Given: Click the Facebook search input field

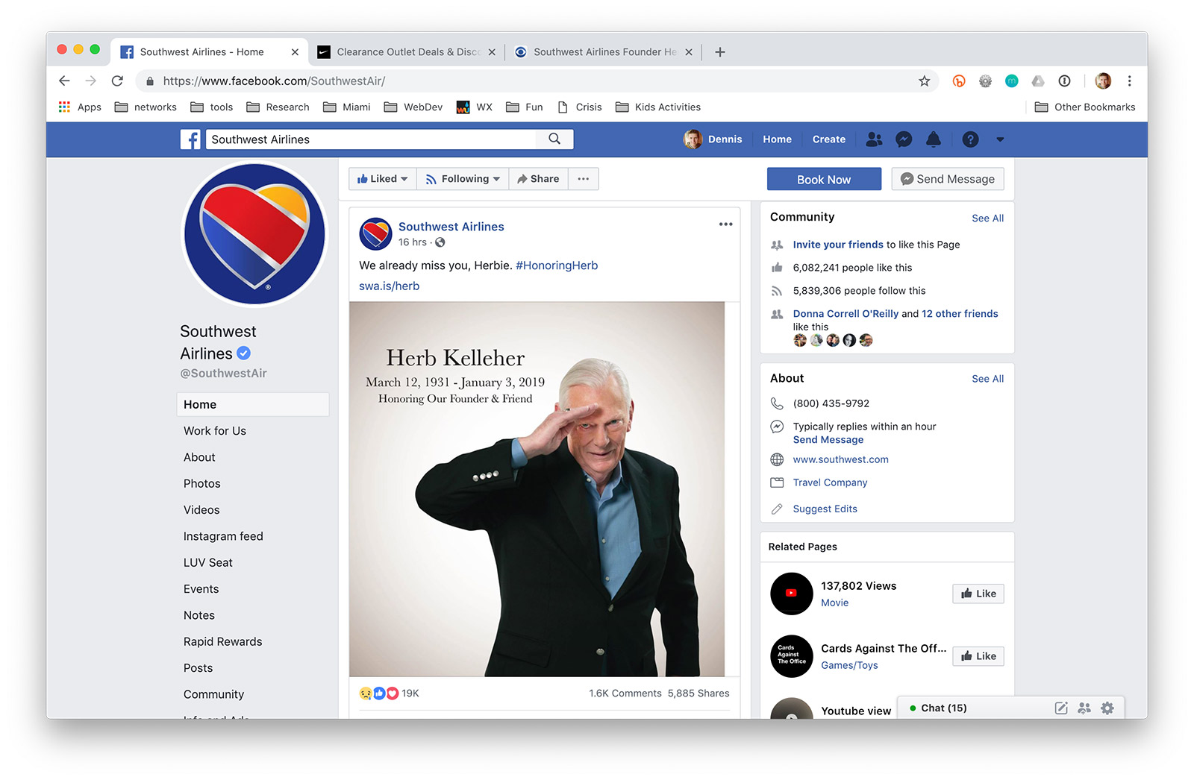Looking at the screenshot, I should (x=372, y=139).
